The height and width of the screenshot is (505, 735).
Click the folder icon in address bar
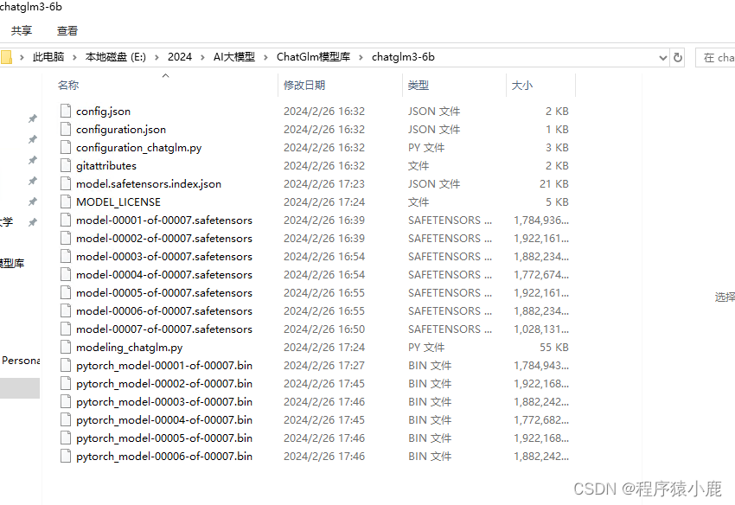pyautogui.click(x=6, y=57)
